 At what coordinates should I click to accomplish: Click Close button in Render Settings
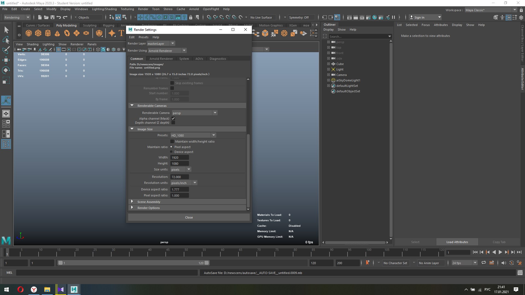click(x=189, y=217)
